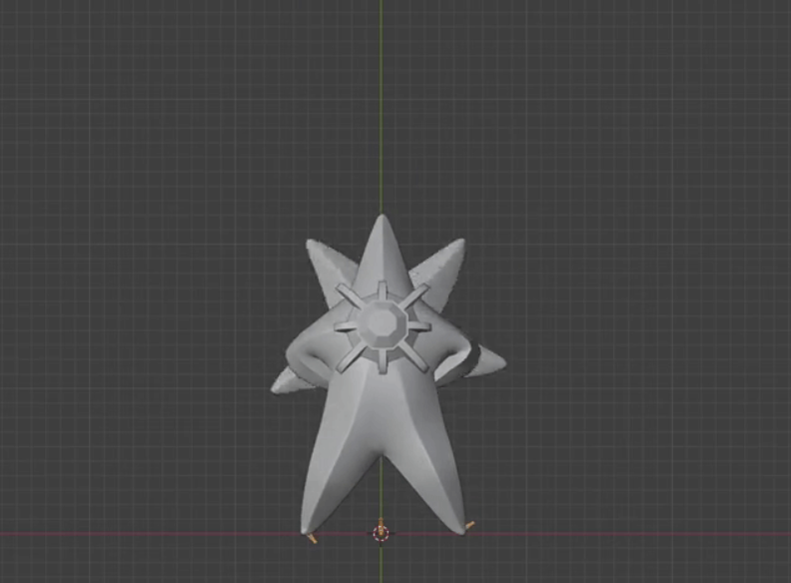This screenshot has width=791, height=583.
Task: Click the back star's right side spike
Action: 486,361
